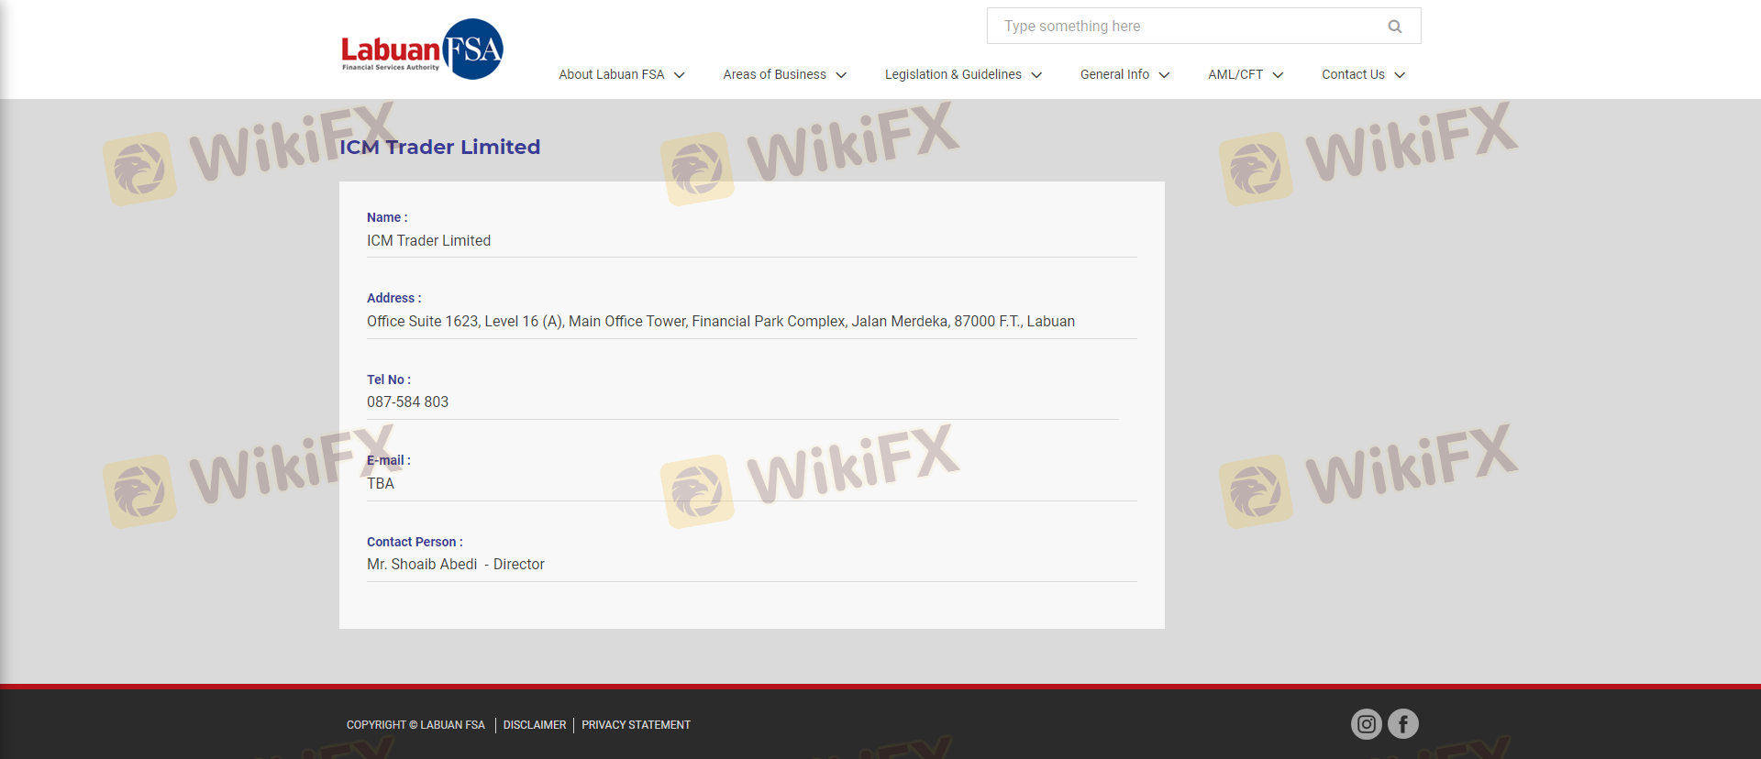The width and height of the screenshot is (1761, 759).
Task: Click the search magnifier icon
Action: [x=1395, y=27]
